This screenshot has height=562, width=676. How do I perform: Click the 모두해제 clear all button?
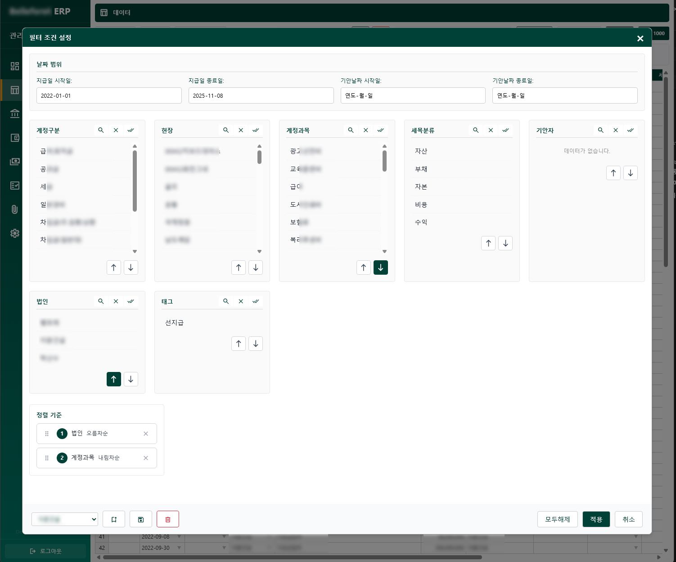pyautogui.click(x=557, y=519)
